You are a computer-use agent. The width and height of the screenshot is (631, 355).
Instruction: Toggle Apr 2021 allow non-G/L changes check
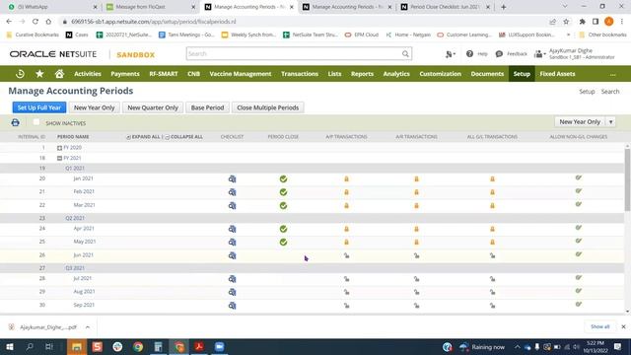point(579,228)
